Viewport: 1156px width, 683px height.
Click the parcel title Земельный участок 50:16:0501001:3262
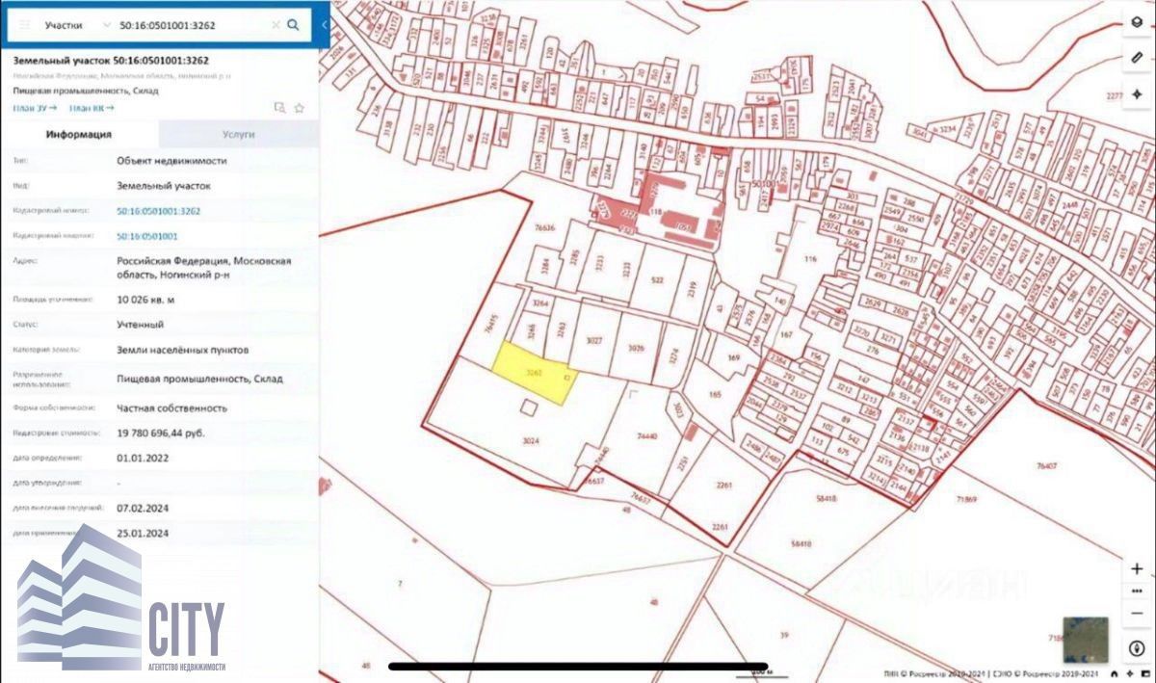(111, 61)
